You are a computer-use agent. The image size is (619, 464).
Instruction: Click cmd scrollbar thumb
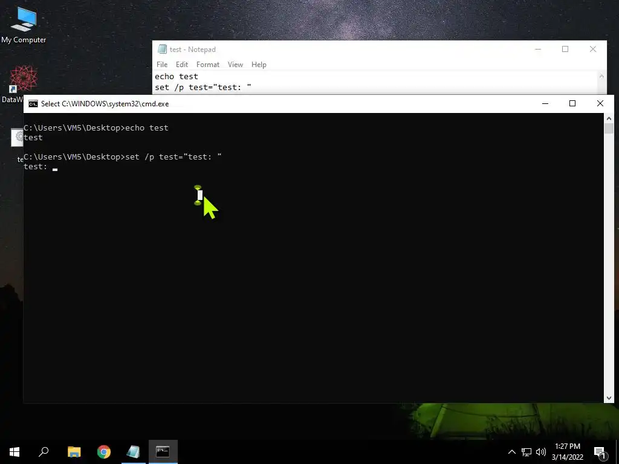pos(609,129)
